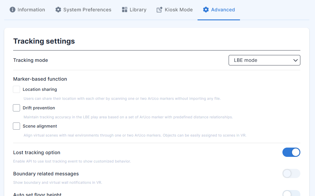
Task: Toggle Auto set floor height switch
Action: [291, 194]
